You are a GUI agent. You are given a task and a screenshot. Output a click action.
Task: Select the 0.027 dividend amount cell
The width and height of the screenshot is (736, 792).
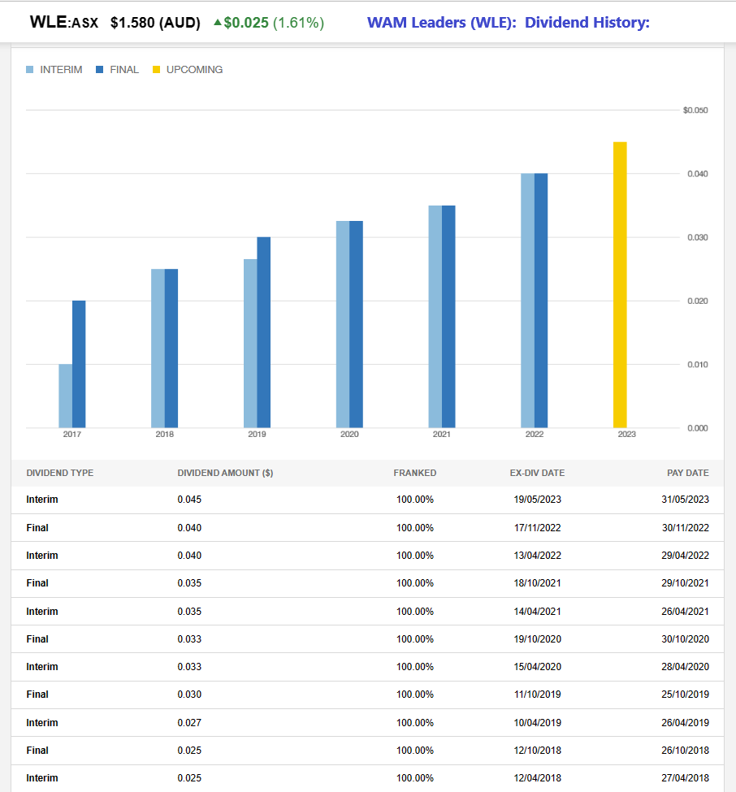click(189, 723)
